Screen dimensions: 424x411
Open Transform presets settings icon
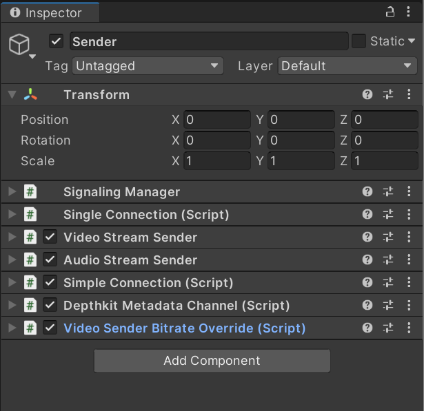click(387, 95)
